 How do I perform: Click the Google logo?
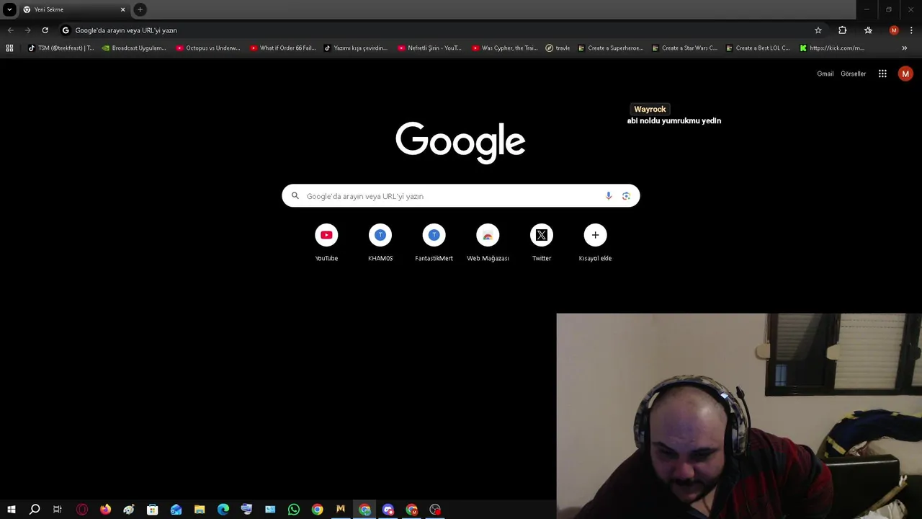460,142
